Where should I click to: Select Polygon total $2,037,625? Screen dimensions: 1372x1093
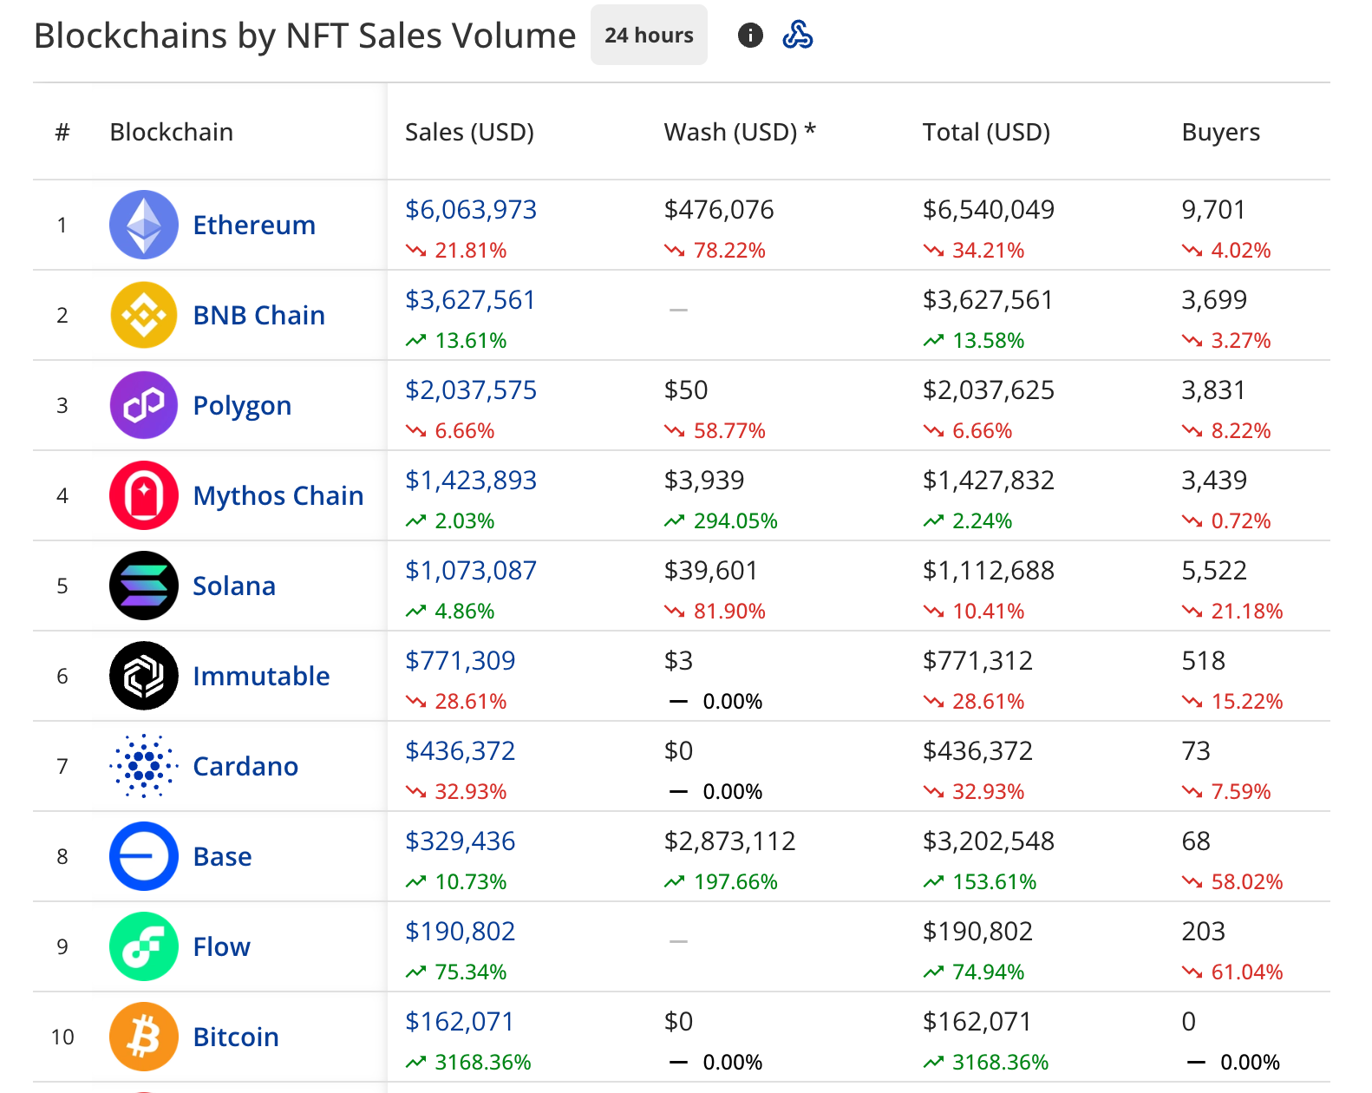pyautogui.click(x=989, y=389)
